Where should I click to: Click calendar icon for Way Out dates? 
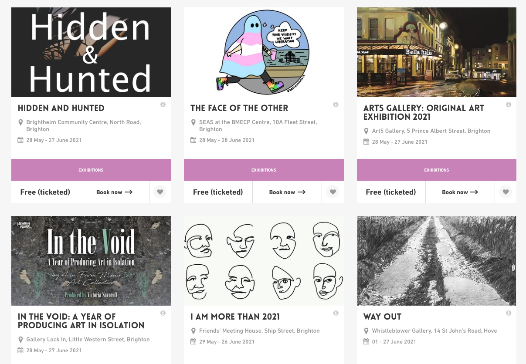click(366, 341)
